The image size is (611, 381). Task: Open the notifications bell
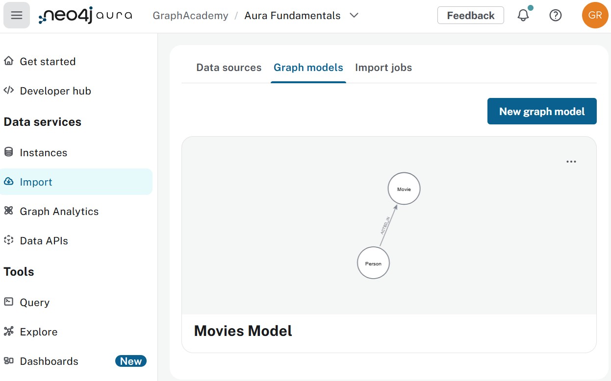point(523,15)
